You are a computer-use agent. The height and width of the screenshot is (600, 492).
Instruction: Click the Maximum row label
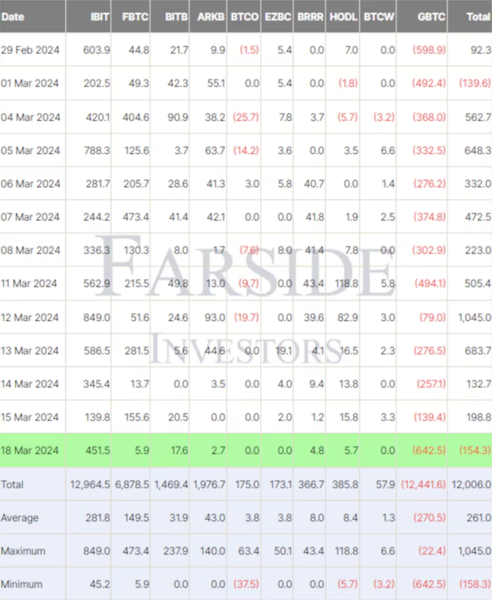click(23, 551)
